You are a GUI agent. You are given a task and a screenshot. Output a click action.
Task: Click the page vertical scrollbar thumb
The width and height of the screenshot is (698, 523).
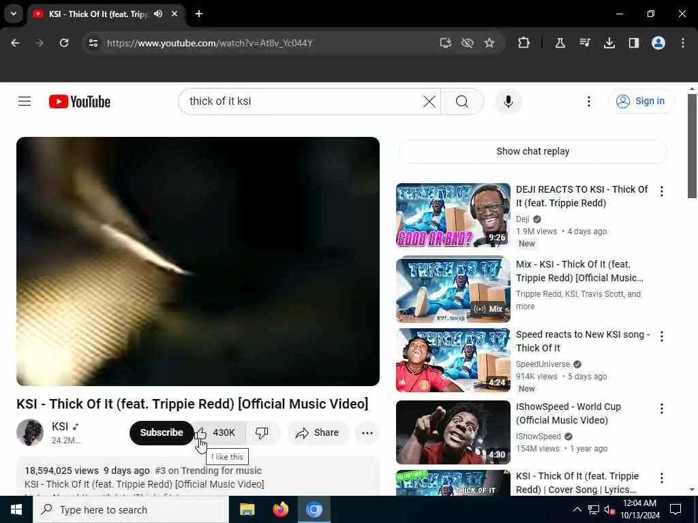point(692,146)
